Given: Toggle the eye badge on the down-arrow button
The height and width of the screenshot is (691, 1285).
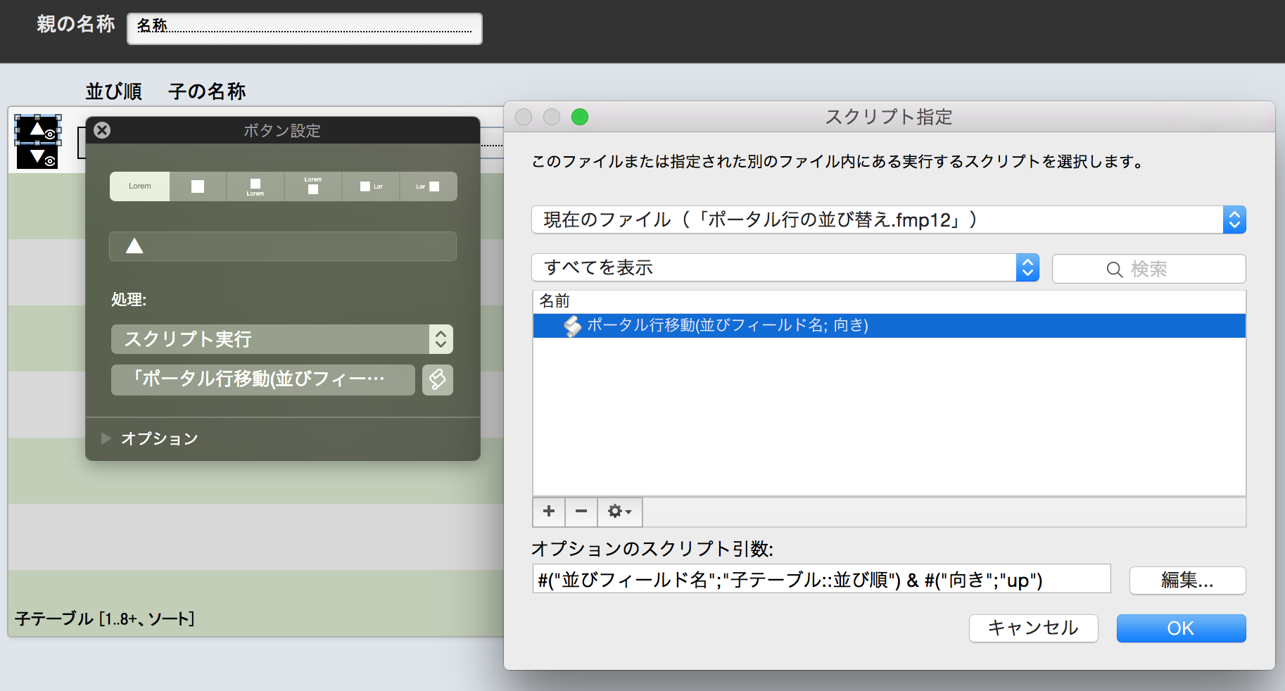Looking at the screenshot, I should pos(50,161).
